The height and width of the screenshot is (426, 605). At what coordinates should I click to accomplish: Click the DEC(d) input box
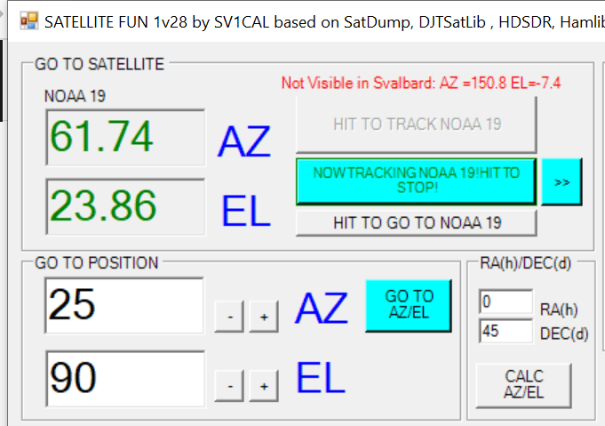[505, 332]
